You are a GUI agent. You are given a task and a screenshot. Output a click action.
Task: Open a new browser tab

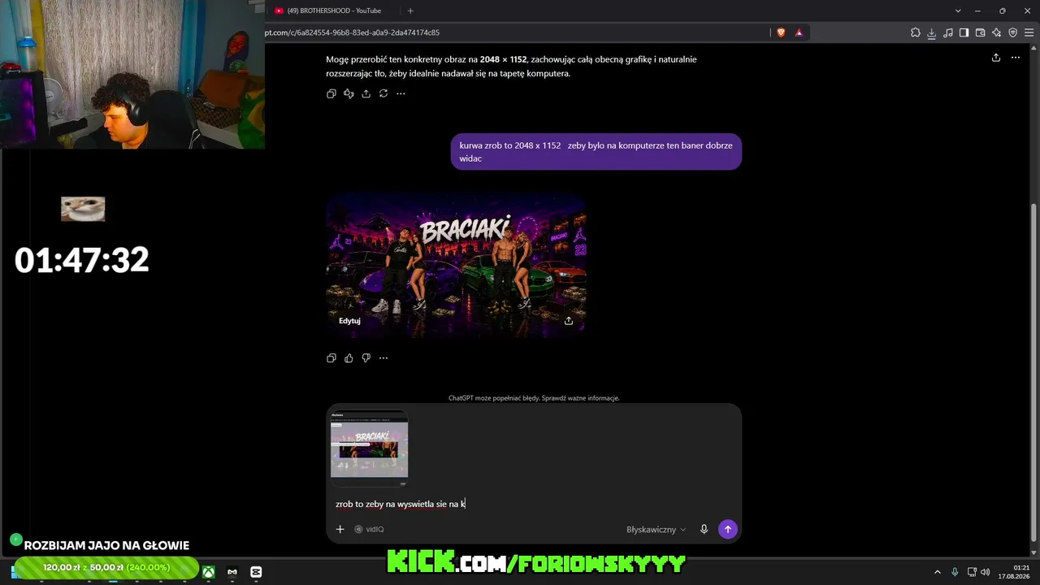(410, 11)
